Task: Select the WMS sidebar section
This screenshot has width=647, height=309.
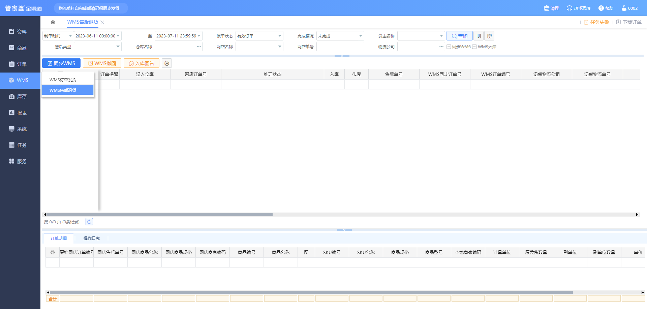Action: coord(20,80)
